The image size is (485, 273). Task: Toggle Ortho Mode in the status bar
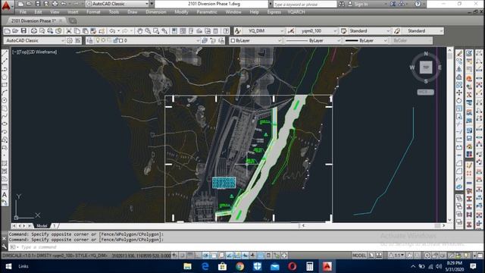pyautogui.click(x=198, y=256)
